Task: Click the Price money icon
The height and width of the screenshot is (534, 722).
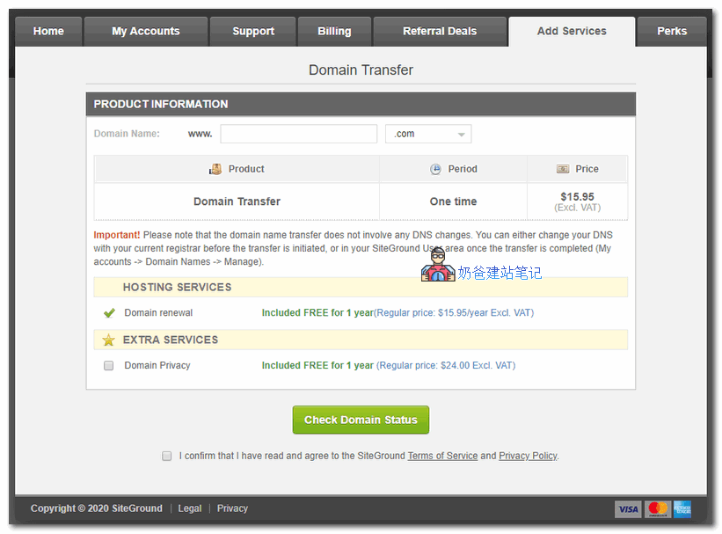Action: [563, 169]
